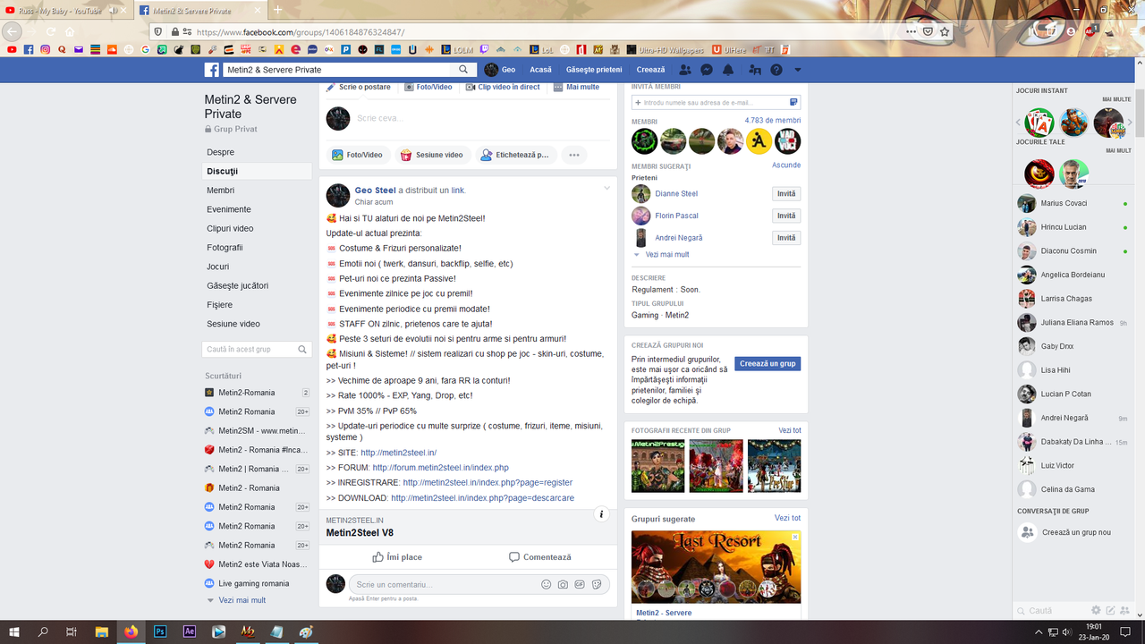Click the Firefox icon on the taskbar

(x=131, y=631)
